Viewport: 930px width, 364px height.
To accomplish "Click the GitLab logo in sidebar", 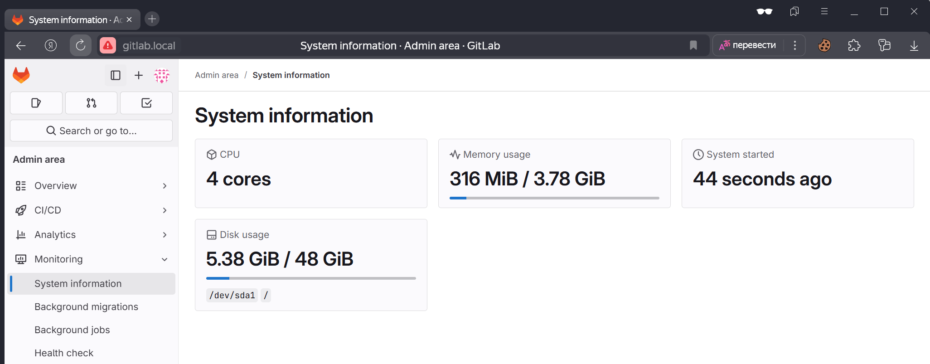I will (x=21, y=75).
